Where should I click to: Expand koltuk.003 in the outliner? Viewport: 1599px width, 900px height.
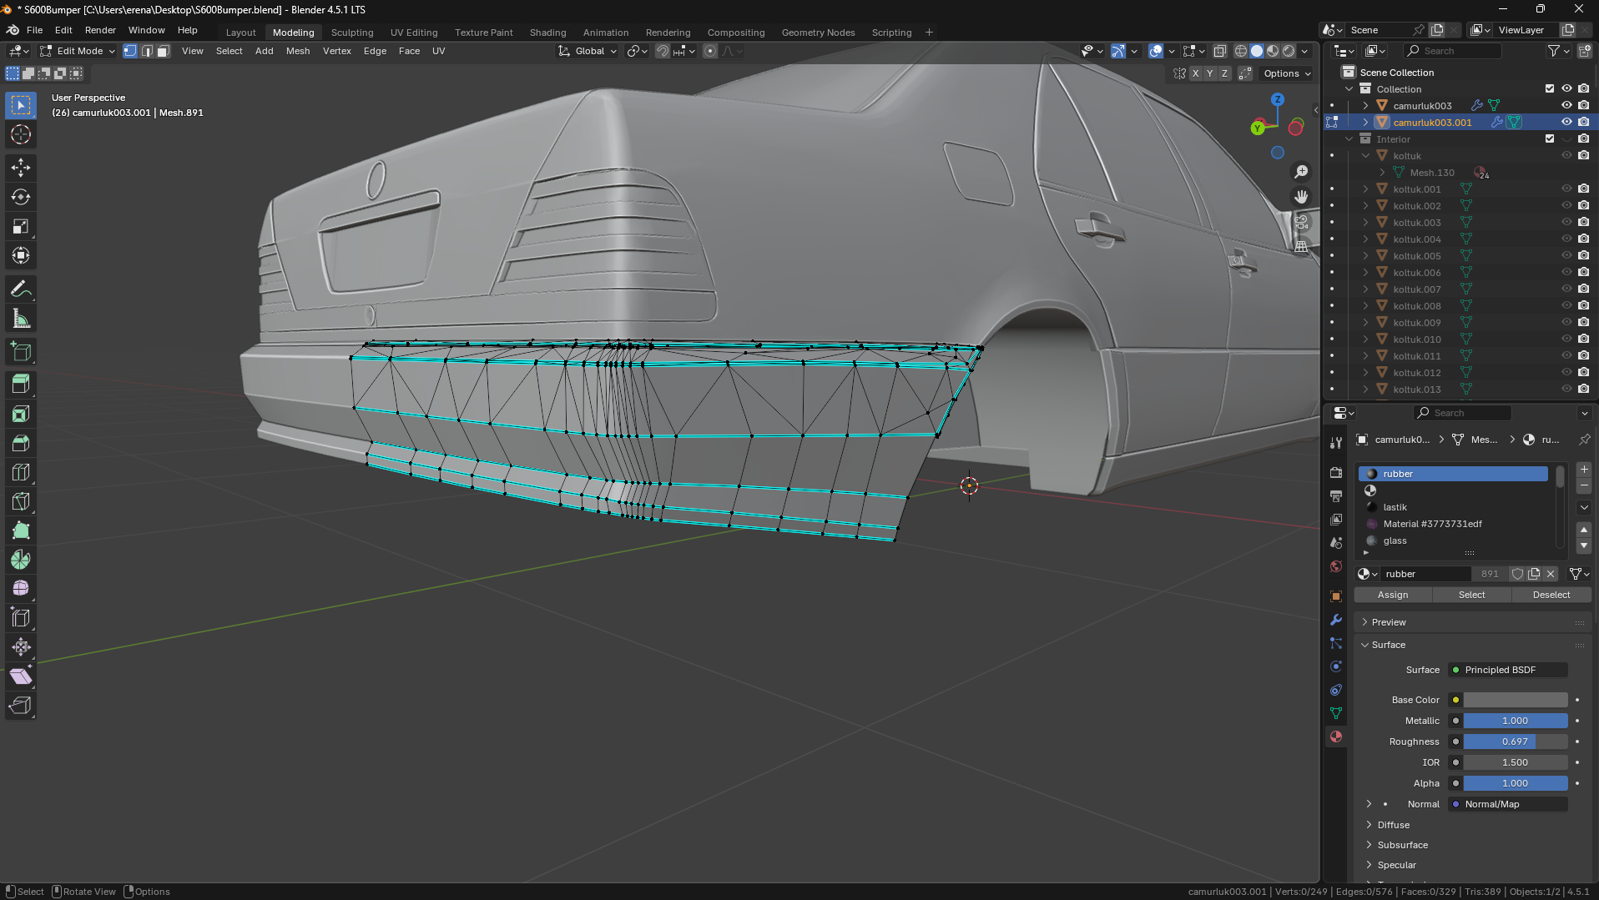(1365, 223)
